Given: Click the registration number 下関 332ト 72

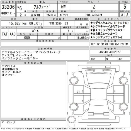Looking at the screenshot, I should point(59,23).
